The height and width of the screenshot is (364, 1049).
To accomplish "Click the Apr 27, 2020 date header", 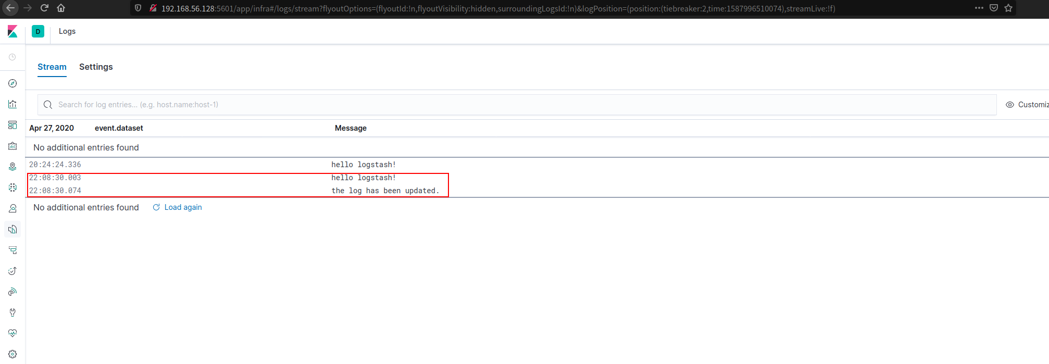I will [52, 128].
